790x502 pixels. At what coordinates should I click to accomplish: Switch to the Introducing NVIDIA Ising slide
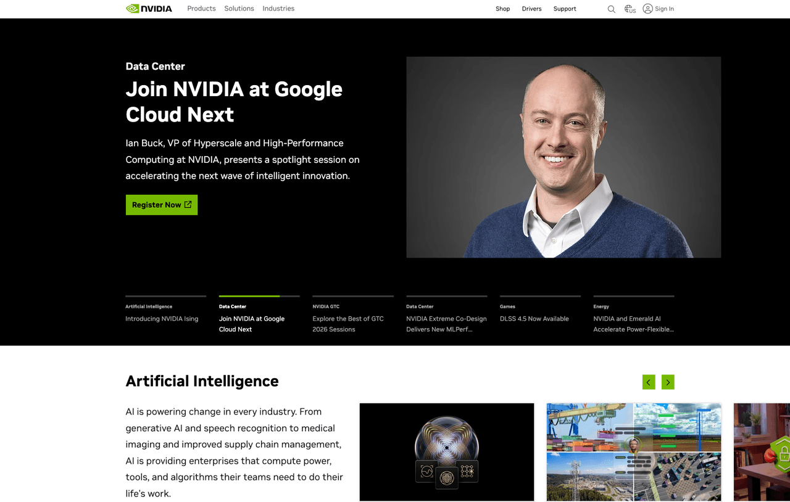click(x=162, y=318)
